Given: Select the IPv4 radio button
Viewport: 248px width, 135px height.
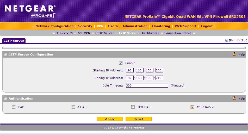Looking at the screenshot, I should point(226,41).
